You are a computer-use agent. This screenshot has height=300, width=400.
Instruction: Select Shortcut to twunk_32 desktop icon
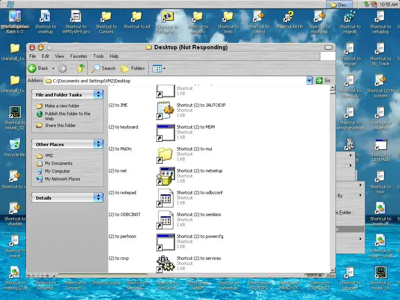15,118
